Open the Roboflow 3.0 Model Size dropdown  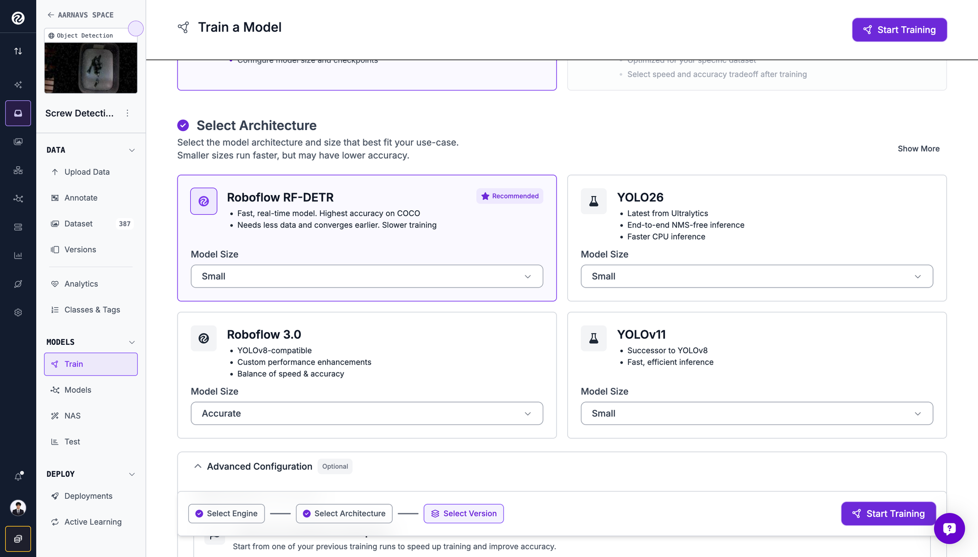click(367, 413)
